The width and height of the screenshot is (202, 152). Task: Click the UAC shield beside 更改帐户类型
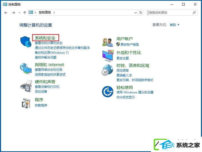click(118, 44)
